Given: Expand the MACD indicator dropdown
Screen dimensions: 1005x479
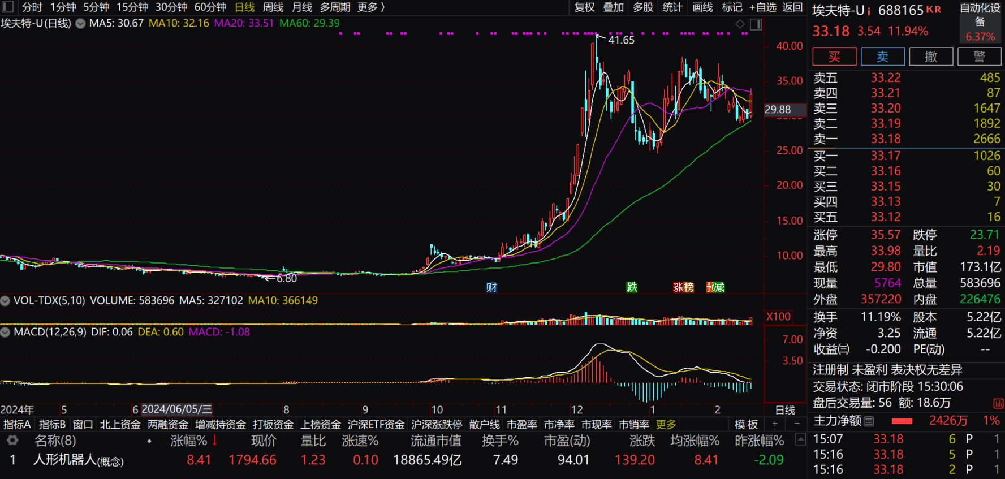Looking at the screenshot, I should (x=6, y=332).
